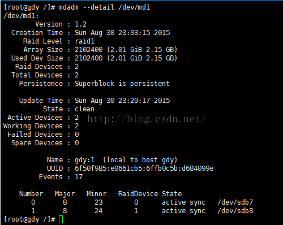This screenshot has width=283, height=225.
Task: Click the Version value 1.2
Action: tap(80, 24)
